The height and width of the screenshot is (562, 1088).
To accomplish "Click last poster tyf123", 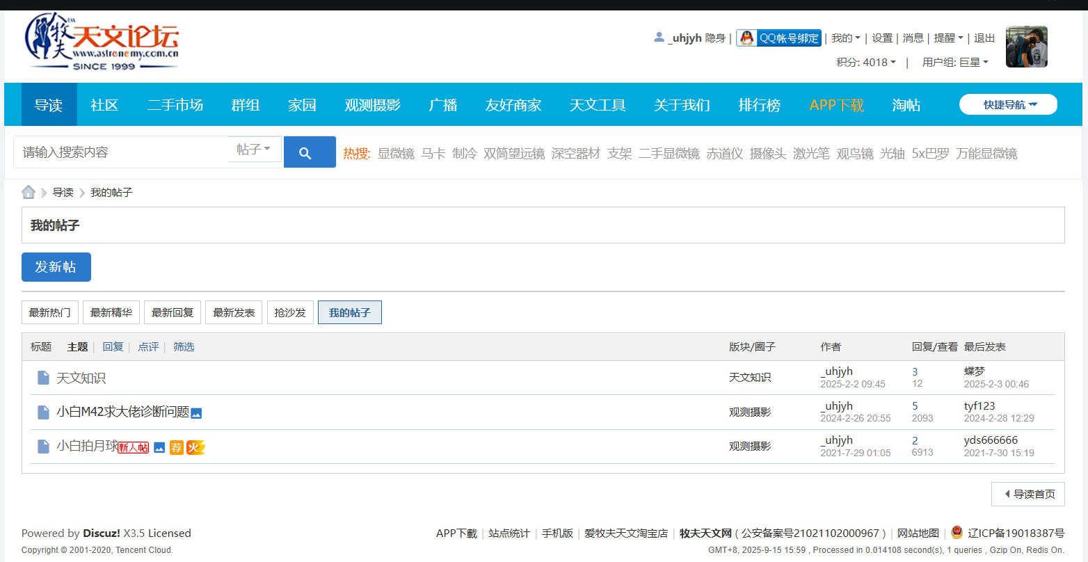I will [979, 406].
